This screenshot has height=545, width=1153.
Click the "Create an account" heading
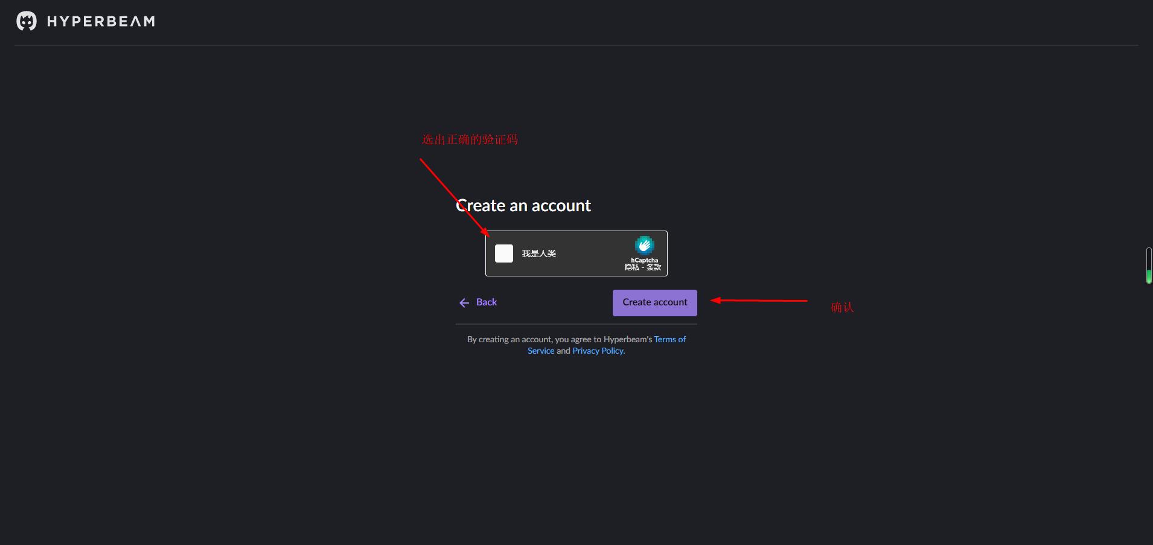tap(523, 206)
